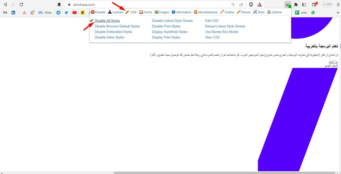The image size is (341, 174).
Task: Toggle Display Handheld Styles
Action: pyautogui.click(x=170, y=32)
